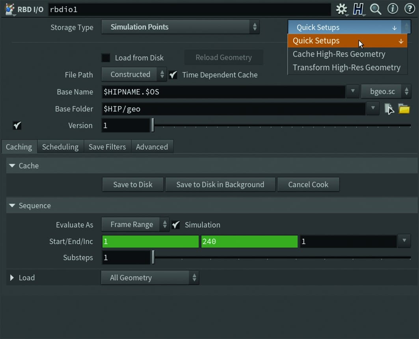Viewport: 419px width, 339px height.
Task: Open help via the question mark icon
Action: [410, 9]
